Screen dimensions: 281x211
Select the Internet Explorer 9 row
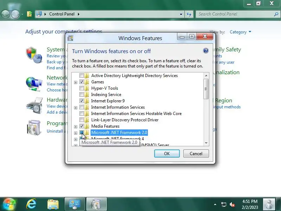pyautogui.click(x=108, y=101)
